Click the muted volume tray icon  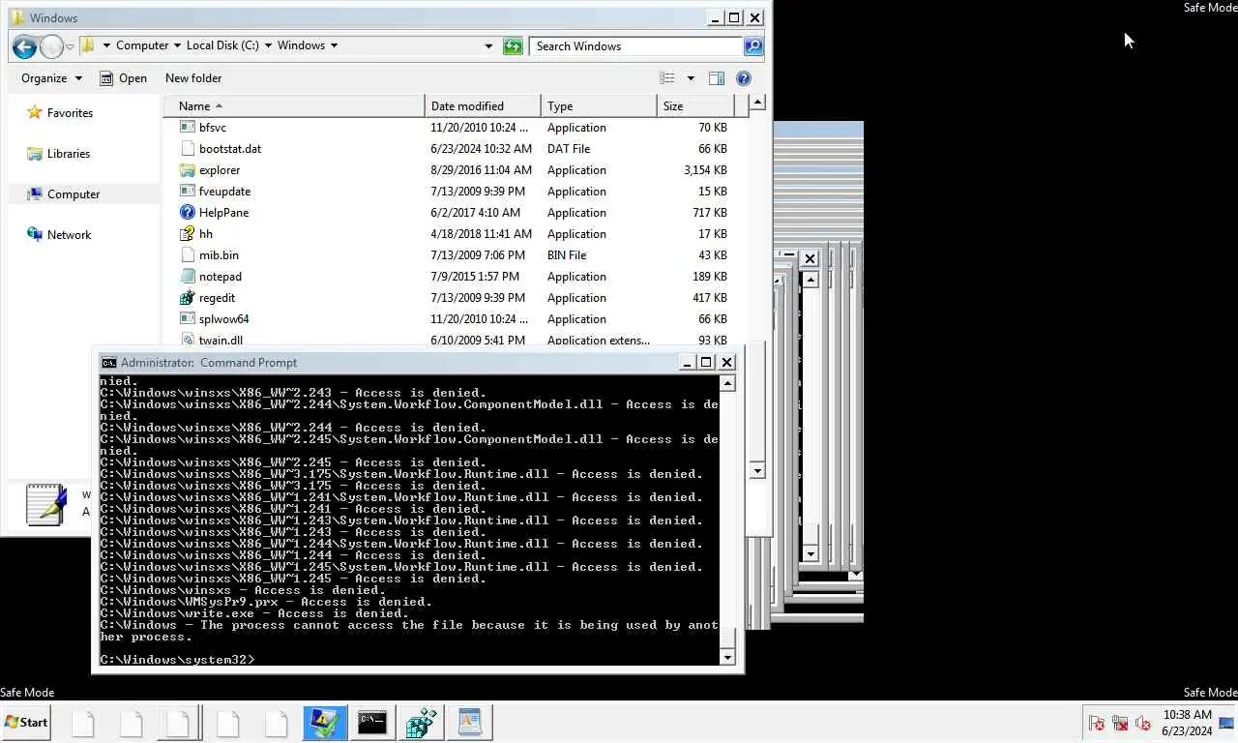pyautogui.click(x=1143, y=723)
